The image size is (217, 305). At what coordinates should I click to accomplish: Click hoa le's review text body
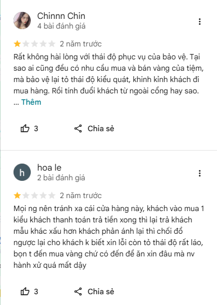109,237
